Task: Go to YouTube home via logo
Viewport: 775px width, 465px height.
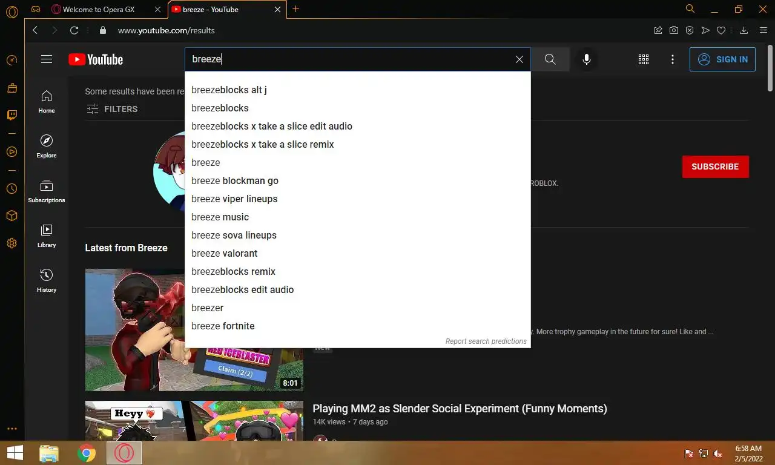Action: [96, 59]
